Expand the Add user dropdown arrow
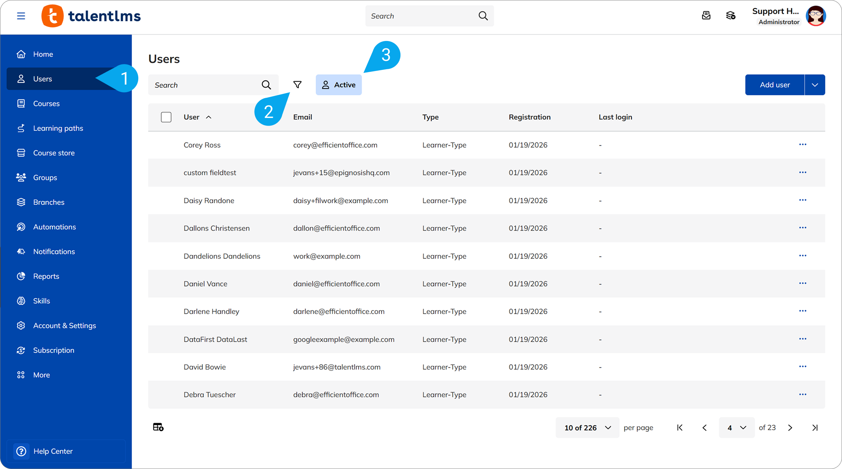The image size is (842, 469). pyautogui.click(x=815, y=85)
